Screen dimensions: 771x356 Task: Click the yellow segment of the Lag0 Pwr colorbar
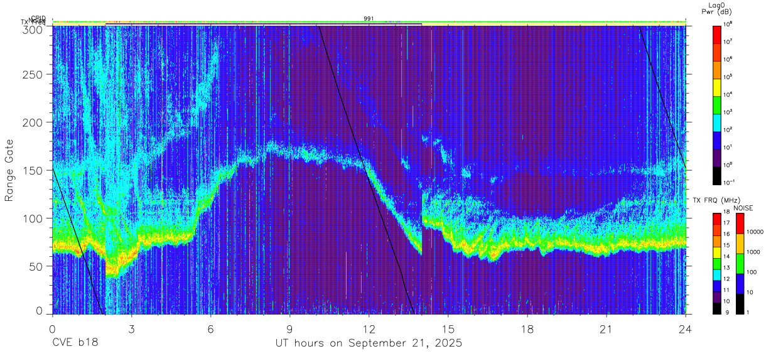click(x=717, y=86)
